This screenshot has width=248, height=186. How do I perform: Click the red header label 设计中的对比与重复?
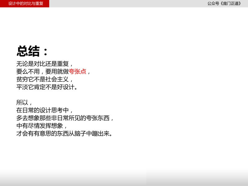26,3
